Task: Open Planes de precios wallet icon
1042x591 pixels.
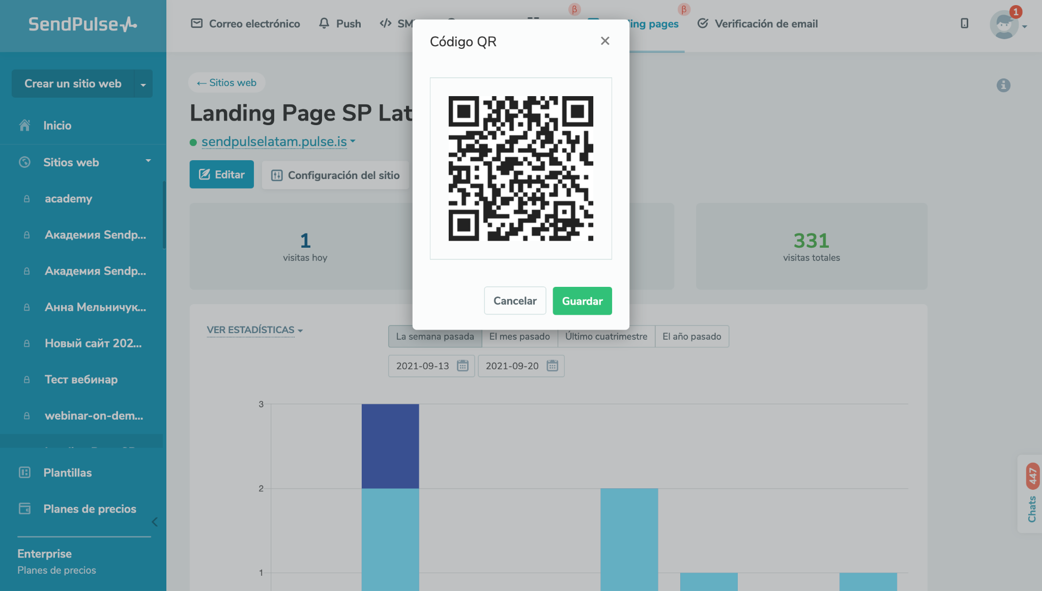Action: [x=24, y=509]
